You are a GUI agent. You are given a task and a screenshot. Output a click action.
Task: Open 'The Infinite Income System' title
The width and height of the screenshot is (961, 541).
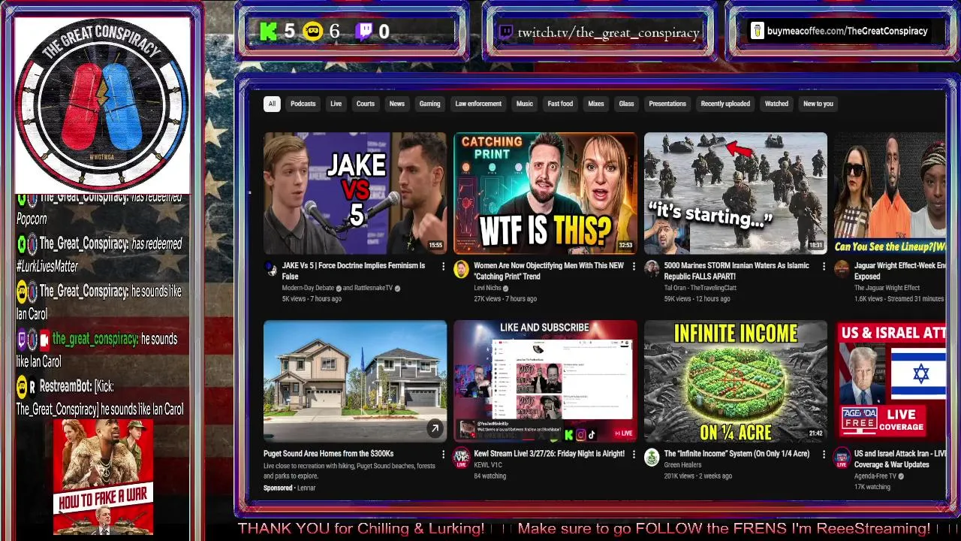point(737,454)
